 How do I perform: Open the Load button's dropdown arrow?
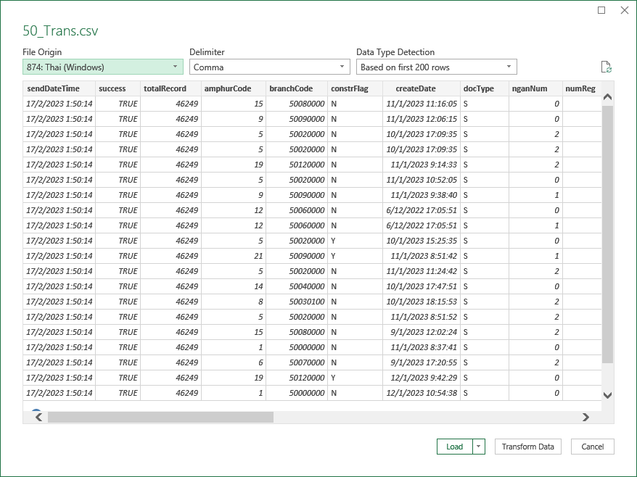[x=479, y=447]
